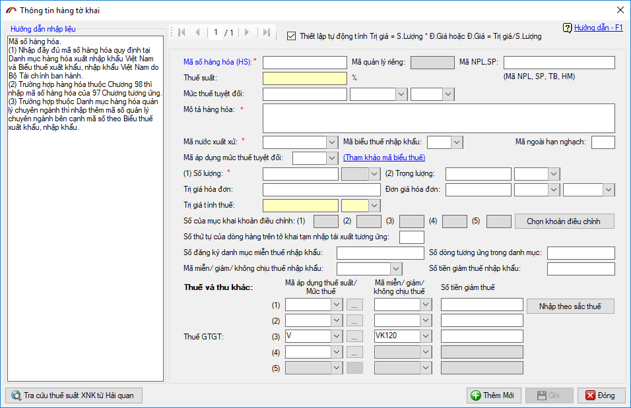Click previous record navigation arrow

(x=197, y=32)
